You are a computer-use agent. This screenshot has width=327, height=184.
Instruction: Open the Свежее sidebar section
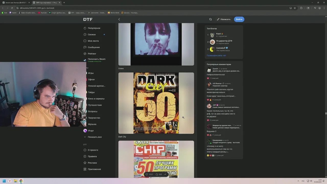tap(92, 34)
